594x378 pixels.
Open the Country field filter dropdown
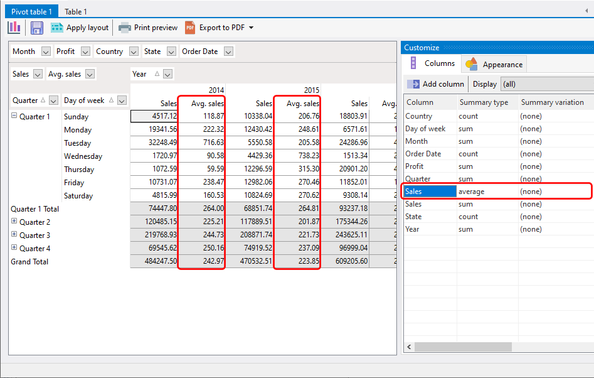tap(134, 51)
